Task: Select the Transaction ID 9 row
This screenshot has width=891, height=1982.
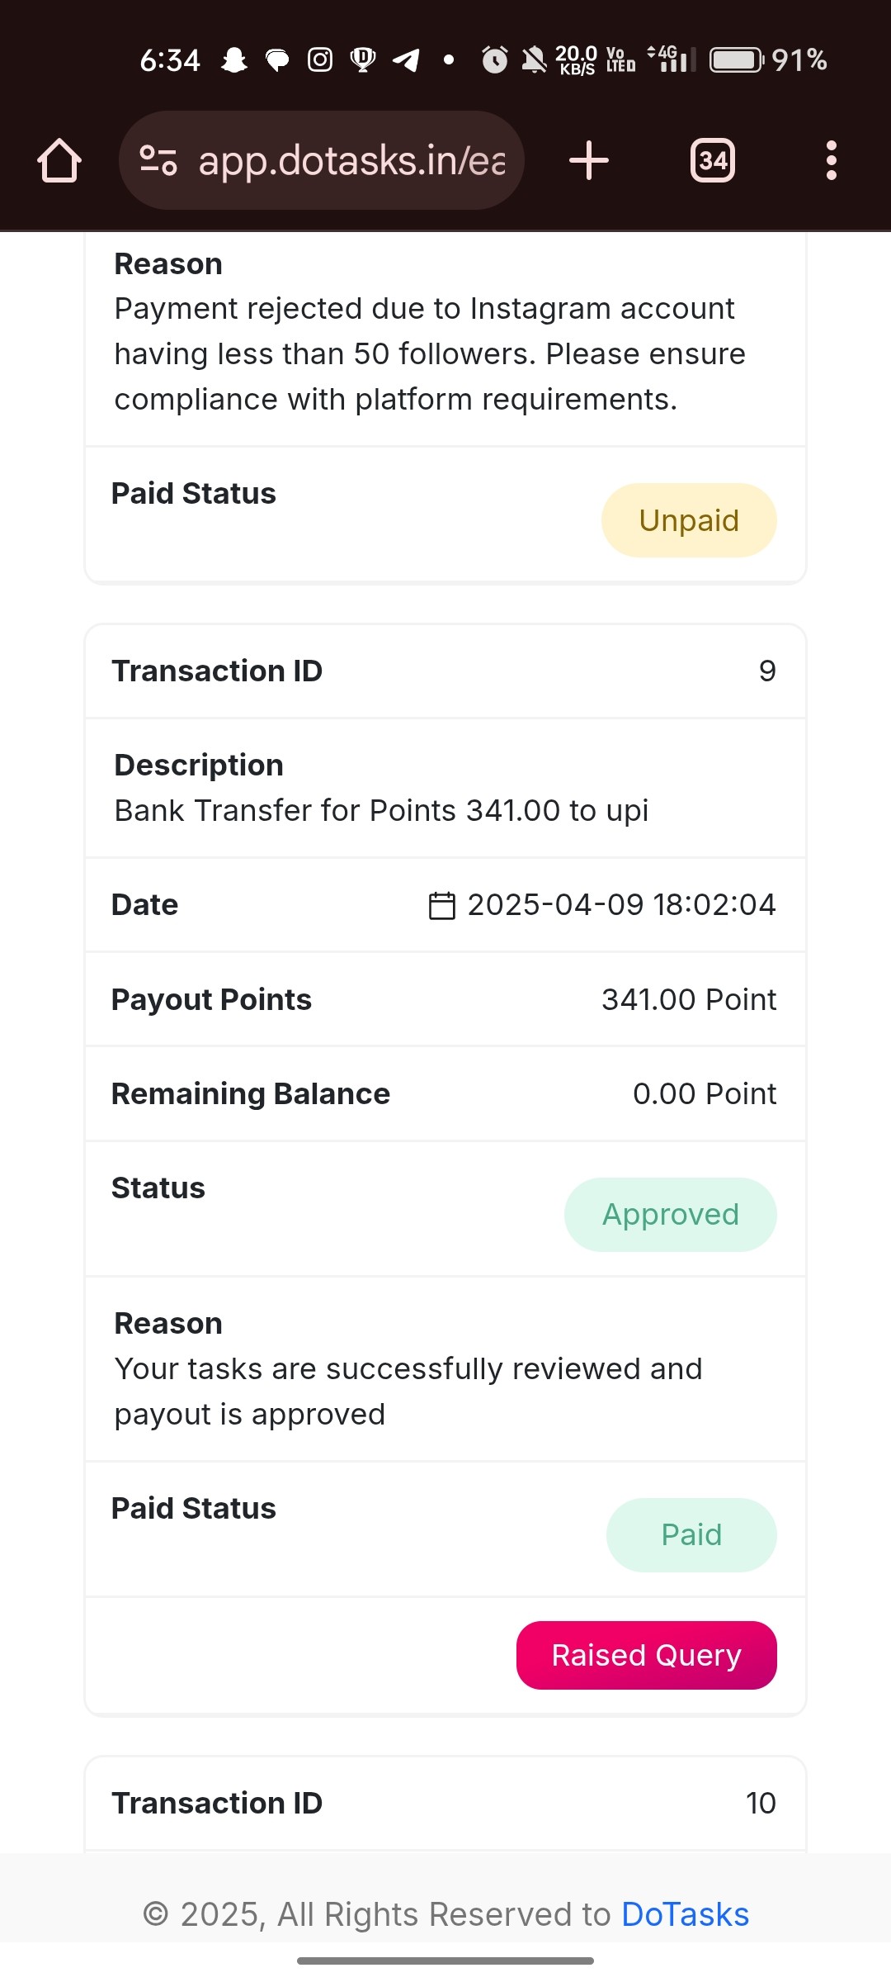Action: (445, 671)
